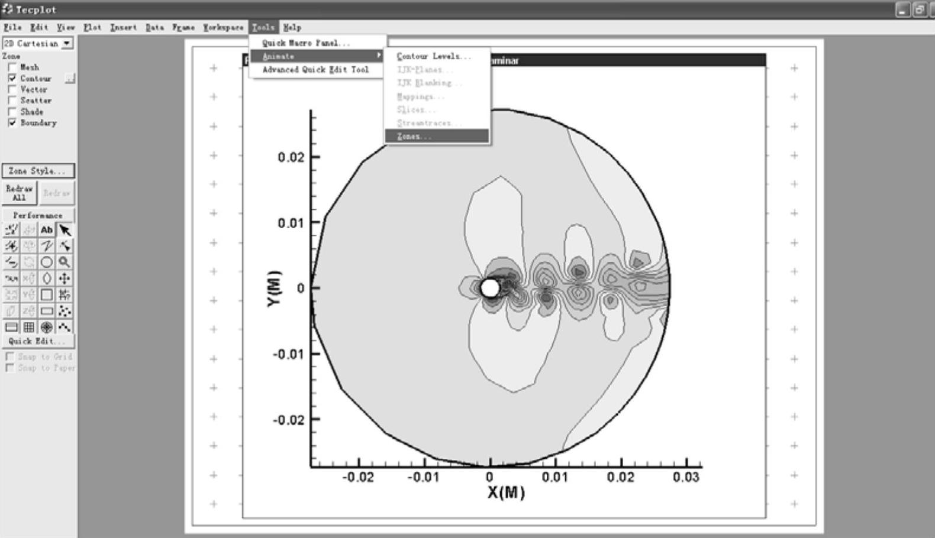Screen dimensions: 935x538
Task: Click the greyed Y-axis rotate tool
Action: coord(29,294)
